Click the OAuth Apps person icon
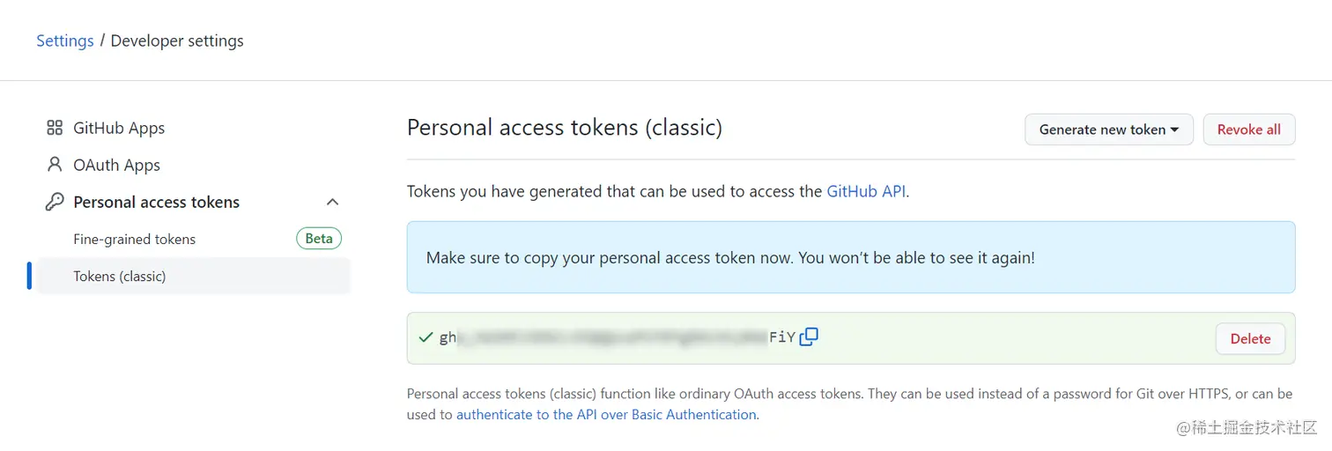The width and height of the screenshot is (1332, 451). tap(55, 165)
